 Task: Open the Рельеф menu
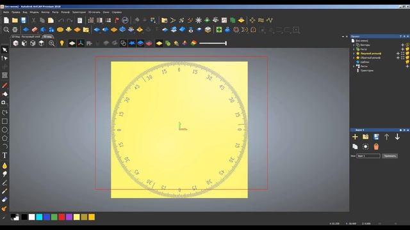pyautogui.click(x=65, y=12)
